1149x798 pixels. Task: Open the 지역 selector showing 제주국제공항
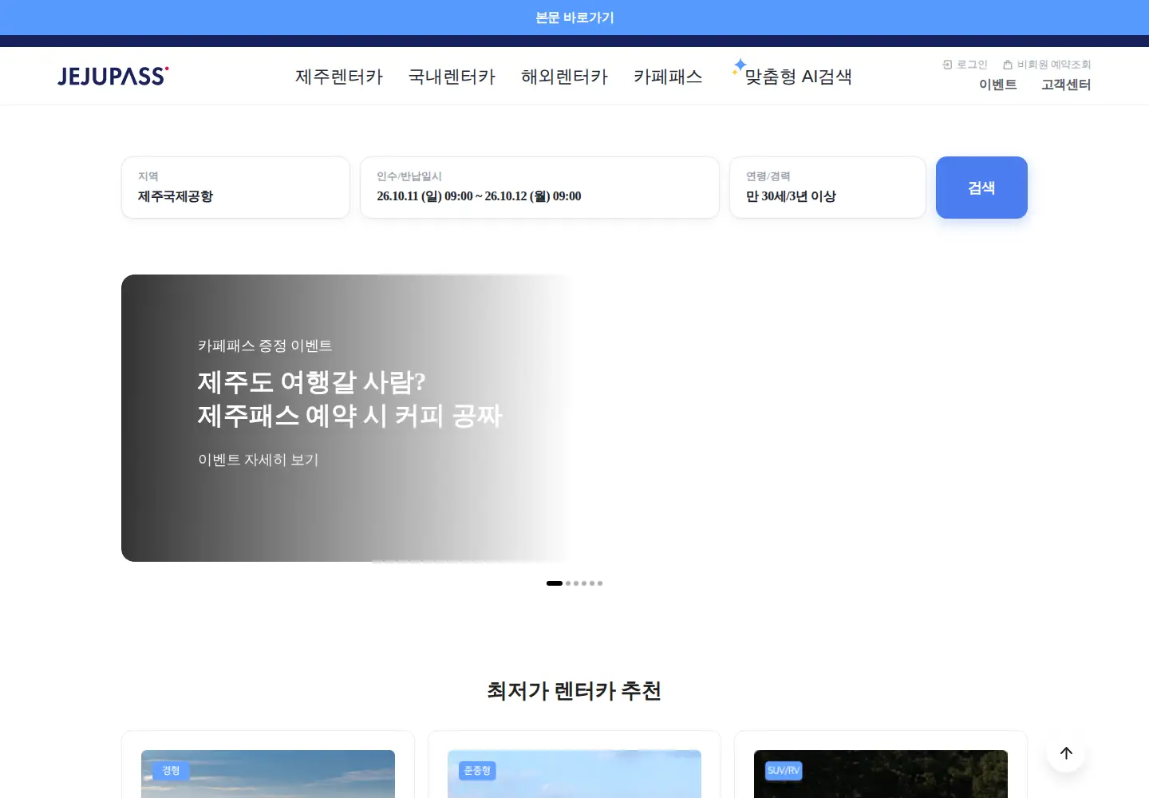235,188
